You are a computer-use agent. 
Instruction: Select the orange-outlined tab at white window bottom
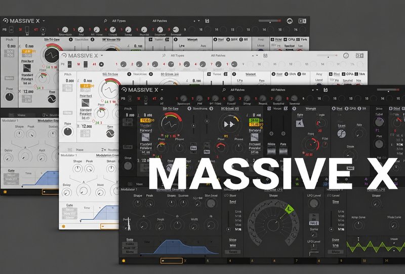(109, 226)
